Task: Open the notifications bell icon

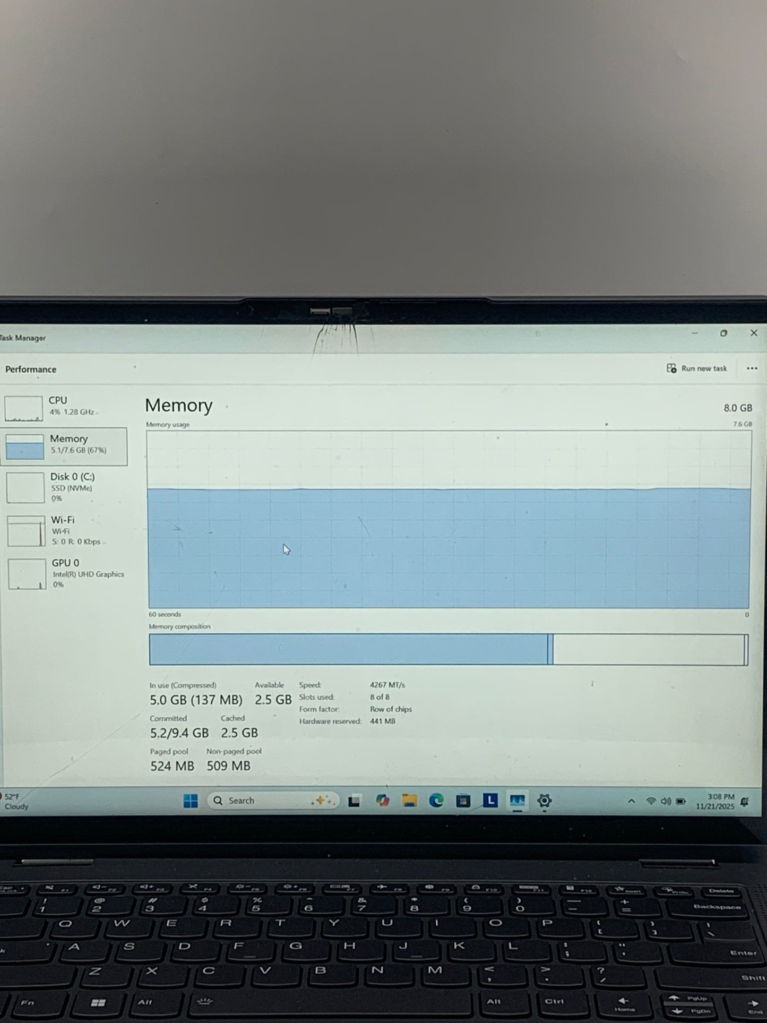Action: click(x=745, y=802)
